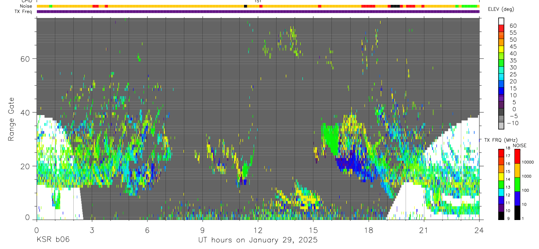The width and height of the screenshot is (539, 249).
Task: Click the hour 9 tick label on time axis
Action: click(202, 230)
